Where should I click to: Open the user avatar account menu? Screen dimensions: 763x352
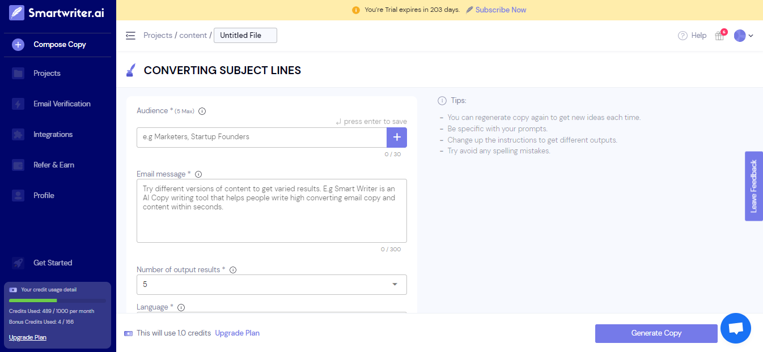tap(743, 36)
